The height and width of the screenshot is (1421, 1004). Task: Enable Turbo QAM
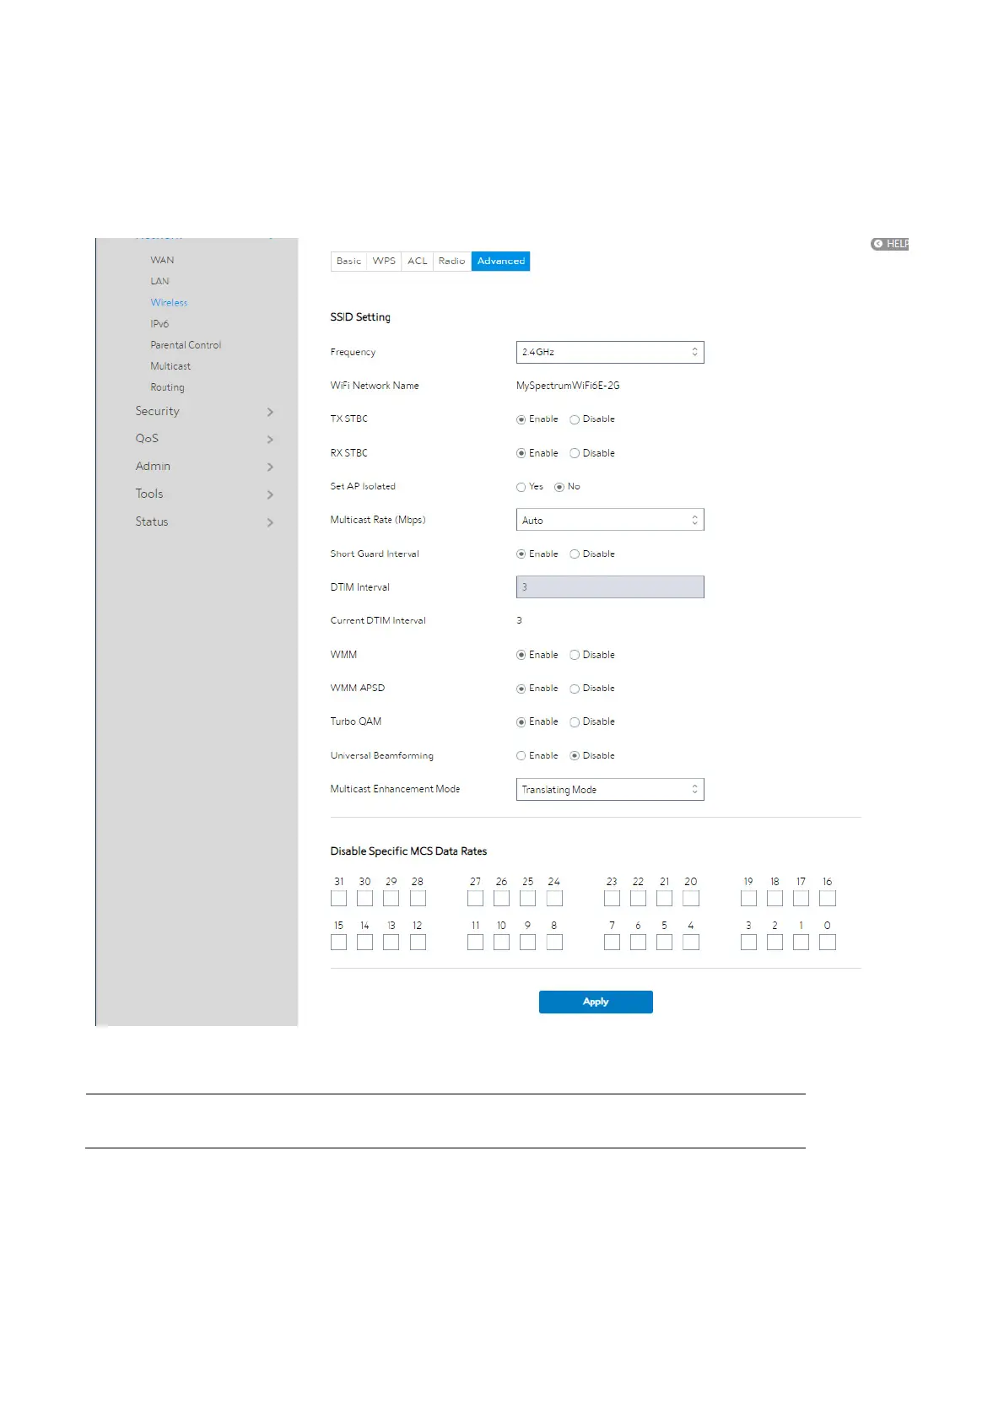pyautogui.click(x=521, y=722)
